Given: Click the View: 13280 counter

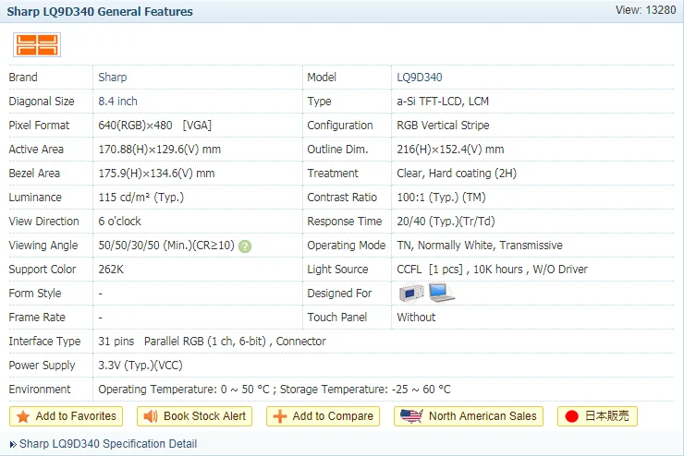Looking at the screenshot, I should pos(645,10).
